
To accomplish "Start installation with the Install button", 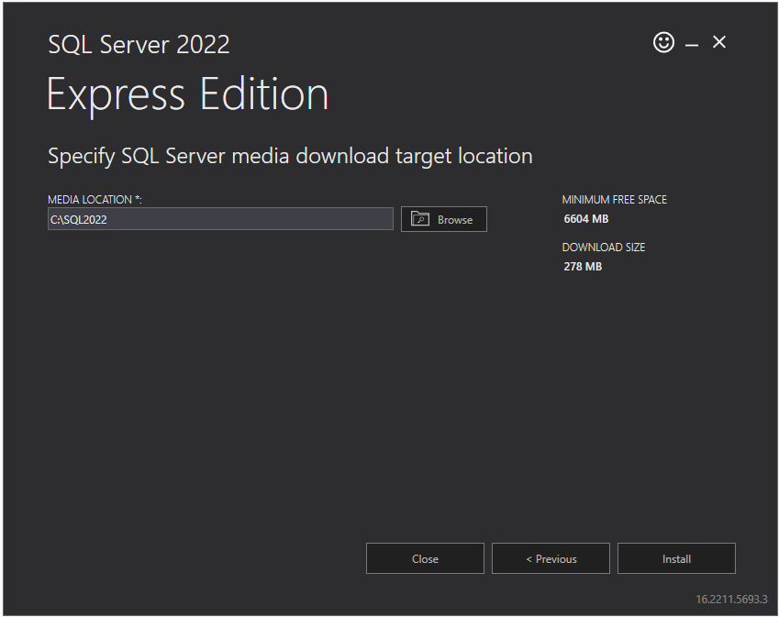I will pyautogui.click(x=676, y=558).
